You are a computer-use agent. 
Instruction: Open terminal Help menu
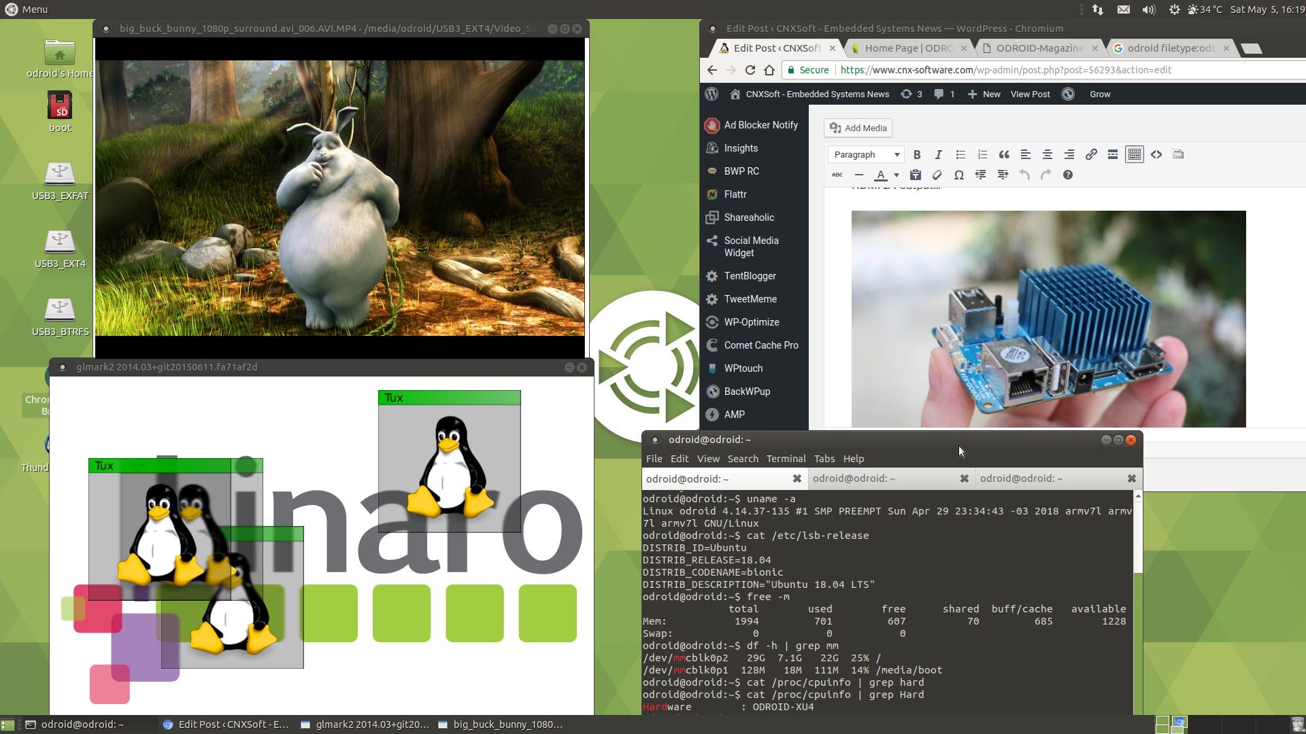[x=854, y=459]
